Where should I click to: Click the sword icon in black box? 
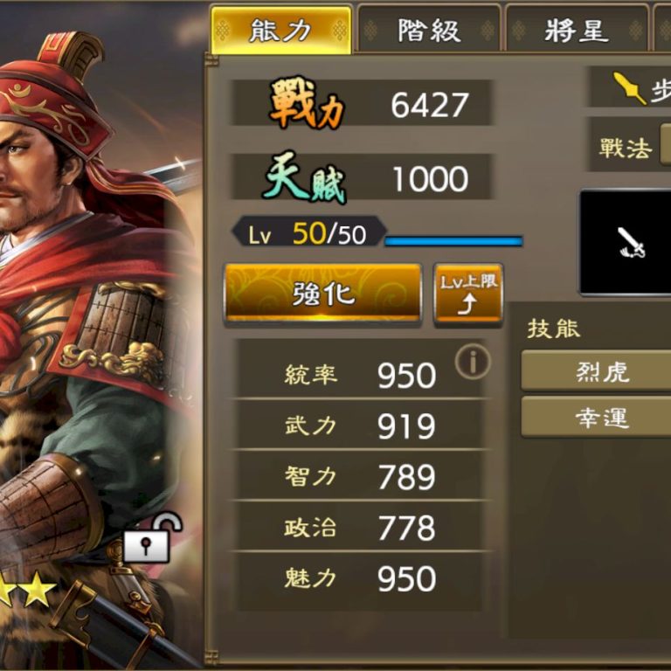click(631, 243)
